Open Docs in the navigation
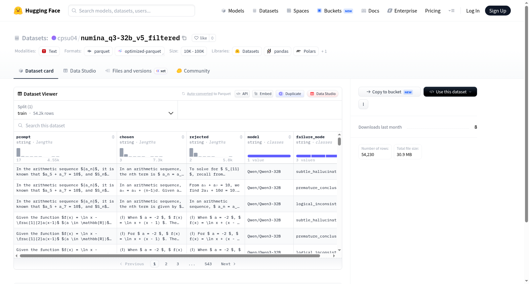529x284 pixels. pos(370,11)
